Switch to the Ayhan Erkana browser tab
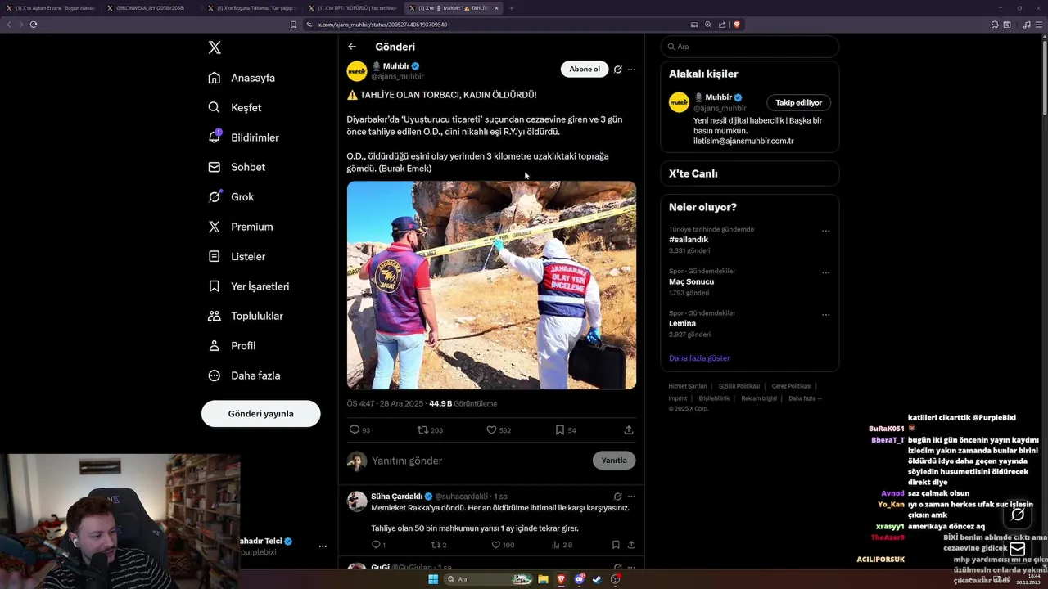This screenshot has width=1048, height=589. point(51,8)
